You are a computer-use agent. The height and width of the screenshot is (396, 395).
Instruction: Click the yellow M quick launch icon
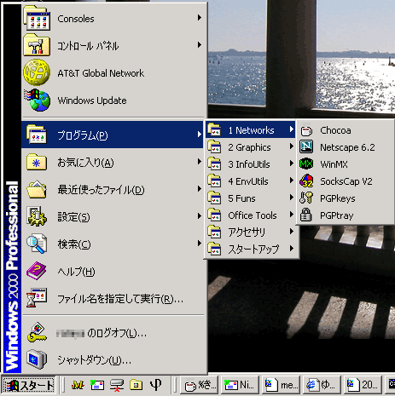point(78,385)
